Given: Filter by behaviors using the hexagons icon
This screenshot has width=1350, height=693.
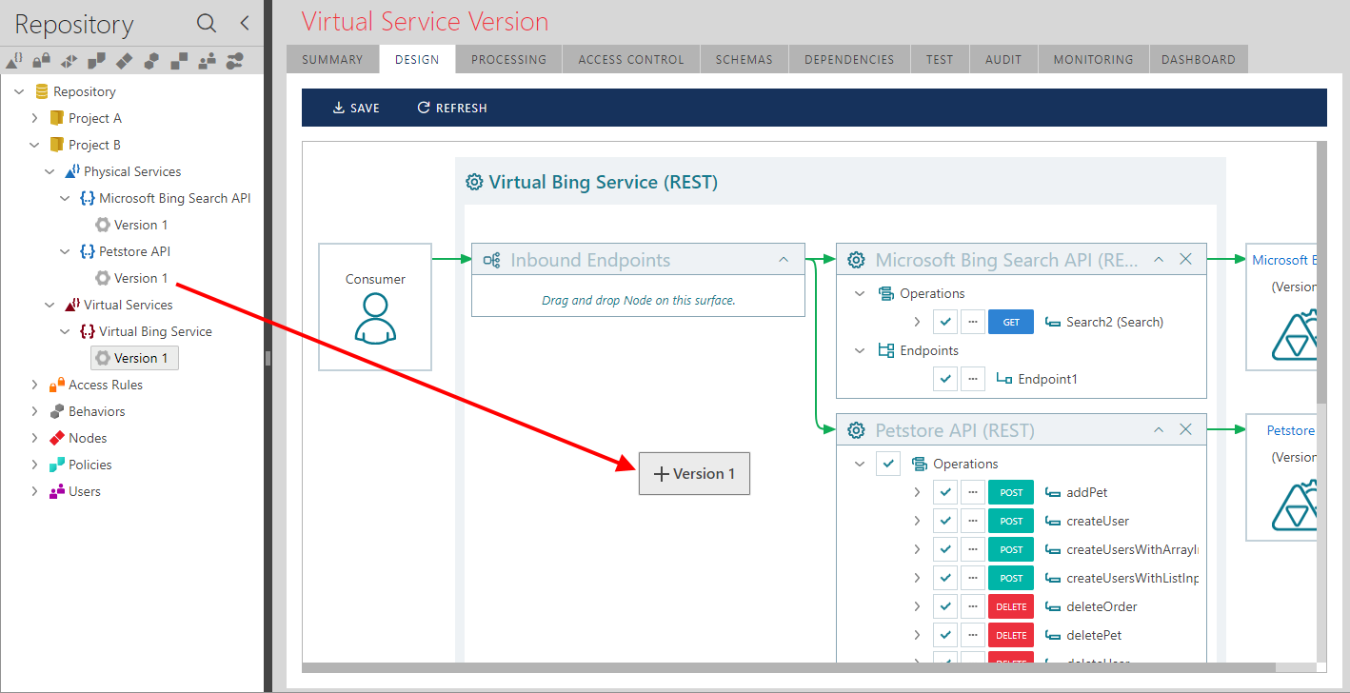Looking at the screenshot, I should [151, 61].
